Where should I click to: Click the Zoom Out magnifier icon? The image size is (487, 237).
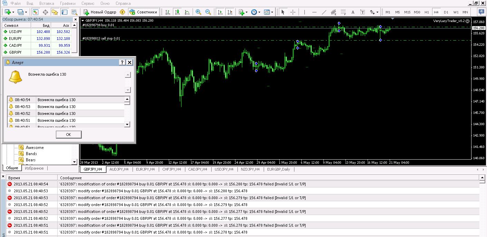coord(208,12)
